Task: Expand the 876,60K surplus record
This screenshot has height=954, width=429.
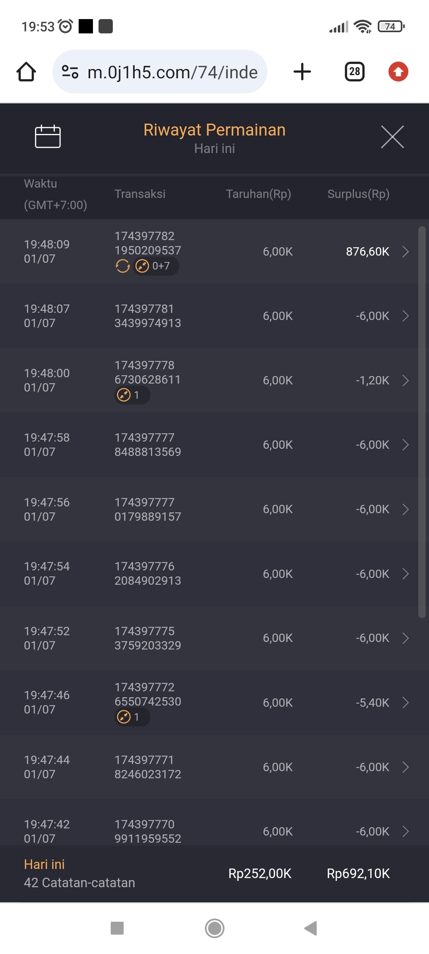Action: [x=405, y=252]
